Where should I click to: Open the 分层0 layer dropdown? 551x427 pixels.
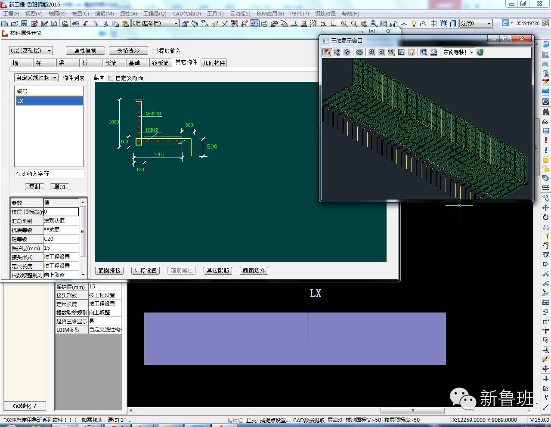(476, 23)
